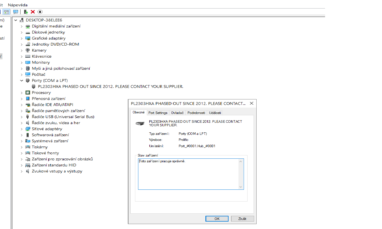The image size is (382, 229).
Task: Click the Řadiče USB connector icon
Action: [28, 117]
